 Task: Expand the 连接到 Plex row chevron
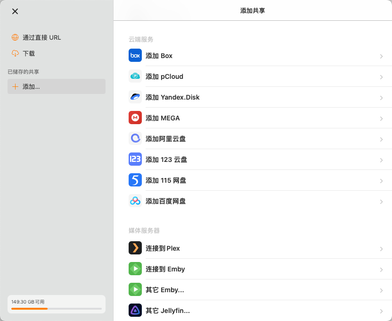click(381, 249)
